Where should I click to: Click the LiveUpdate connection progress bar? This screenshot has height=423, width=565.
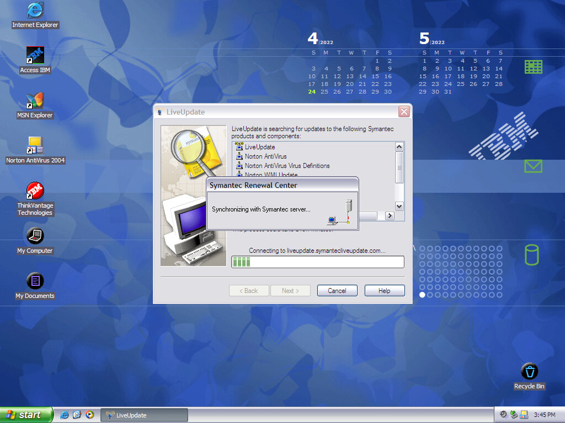317,262
